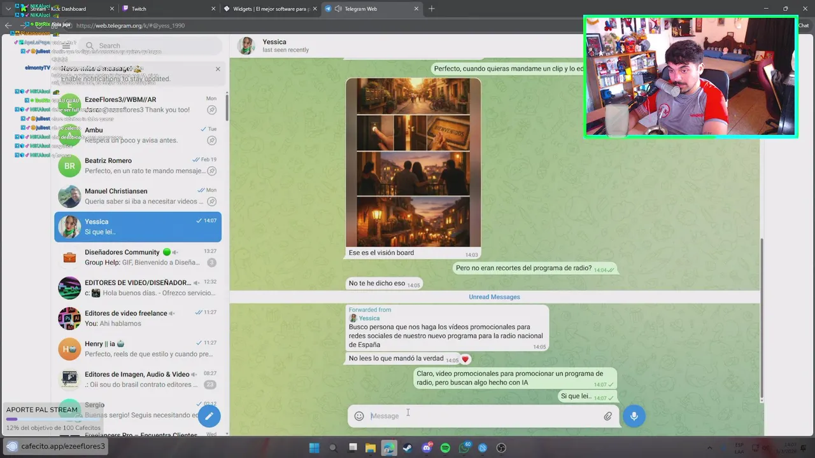Click the chat list vertical scrollbar
Screen dimensions: 815x458
pos(227,107)
